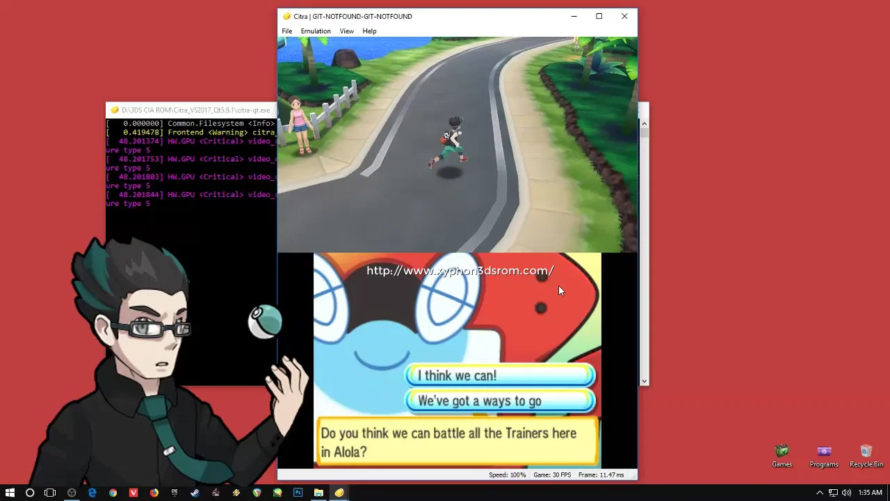Screen dimensions: 890x501
Task: Click the Common.Filesystem Info log line
Action: 191,123
